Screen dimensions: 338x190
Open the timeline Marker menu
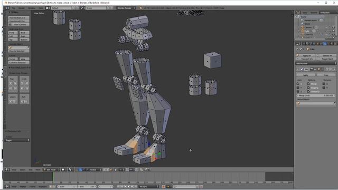coord(23,186)
